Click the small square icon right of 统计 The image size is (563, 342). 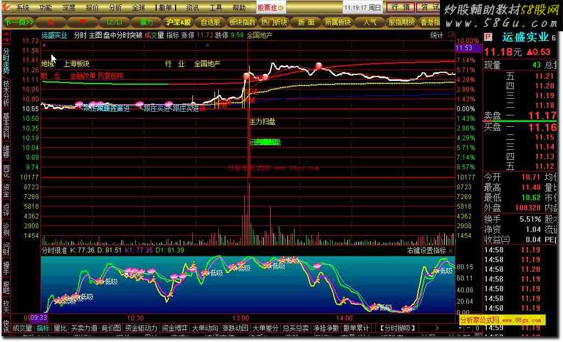click(x=451, y=34)
